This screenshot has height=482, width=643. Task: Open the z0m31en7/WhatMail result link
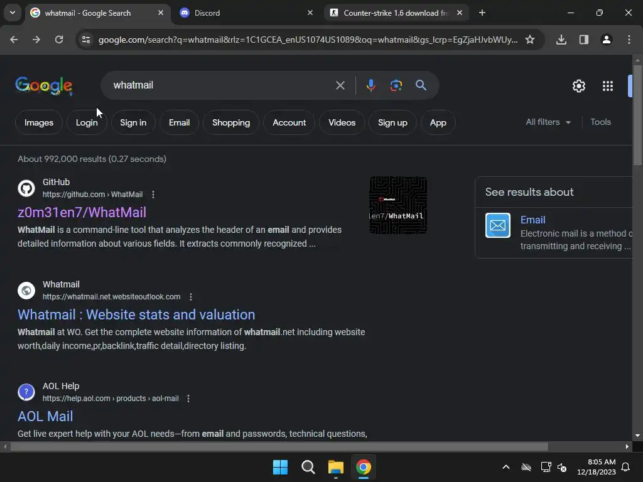tap(82, 212)
